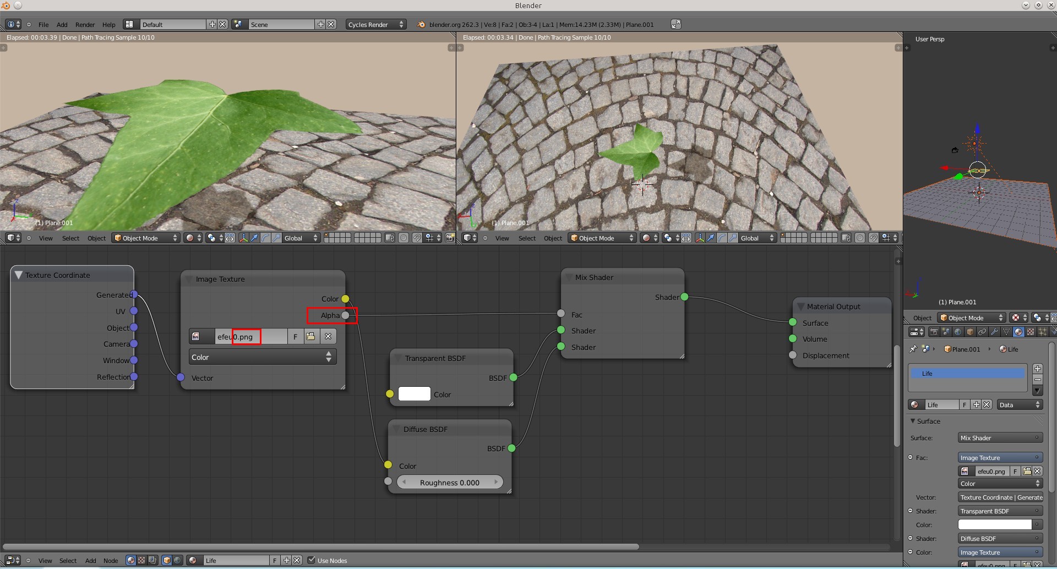Open the Color dropdown in Image Texture node
Viewport: 1057px width, 569px height.
pos(262,357)
